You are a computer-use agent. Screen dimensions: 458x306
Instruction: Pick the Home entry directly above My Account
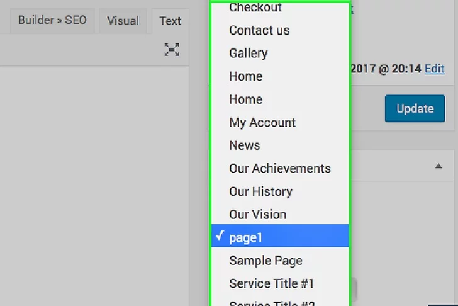point(246,99)
